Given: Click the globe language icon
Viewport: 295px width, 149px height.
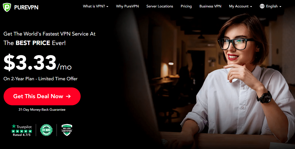Looking at the screenshot, I should tap(262, 6).
